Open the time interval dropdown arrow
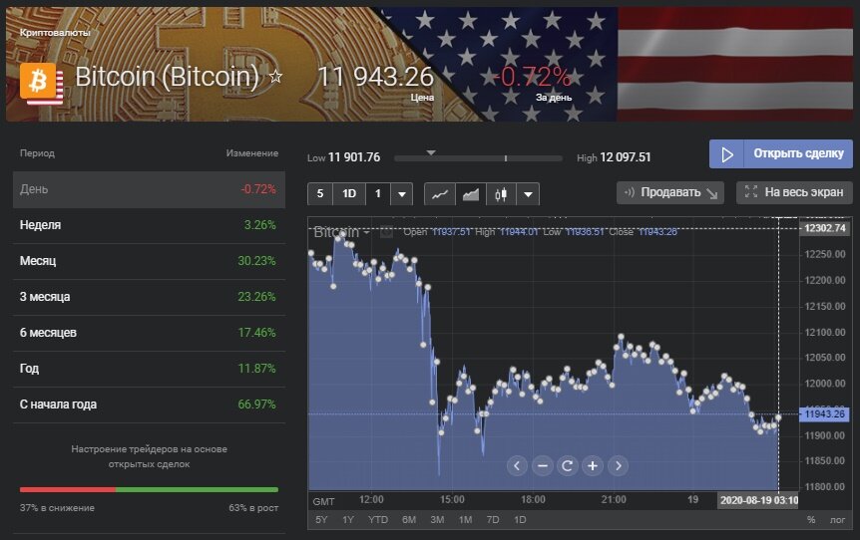This screenshot has width=860, height=540. [x=401, y=193]
